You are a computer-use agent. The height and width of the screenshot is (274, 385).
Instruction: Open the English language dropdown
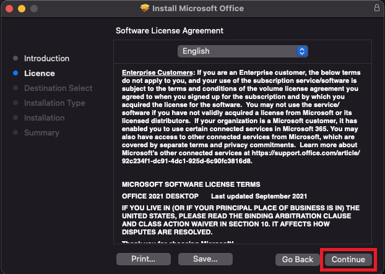coord(243,51)
